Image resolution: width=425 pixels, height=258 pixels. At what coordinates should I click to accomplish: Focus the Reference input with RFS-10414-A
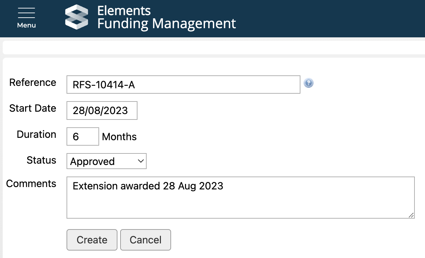point(183,85)
